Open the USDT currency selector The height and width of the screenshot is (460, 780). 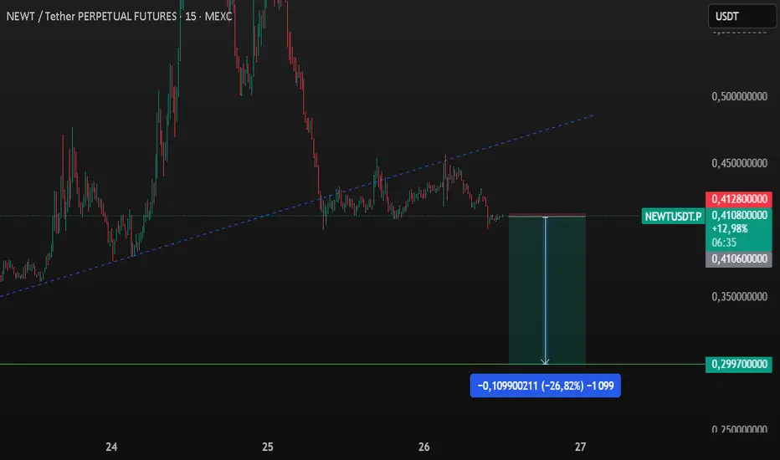coord(742,17)
